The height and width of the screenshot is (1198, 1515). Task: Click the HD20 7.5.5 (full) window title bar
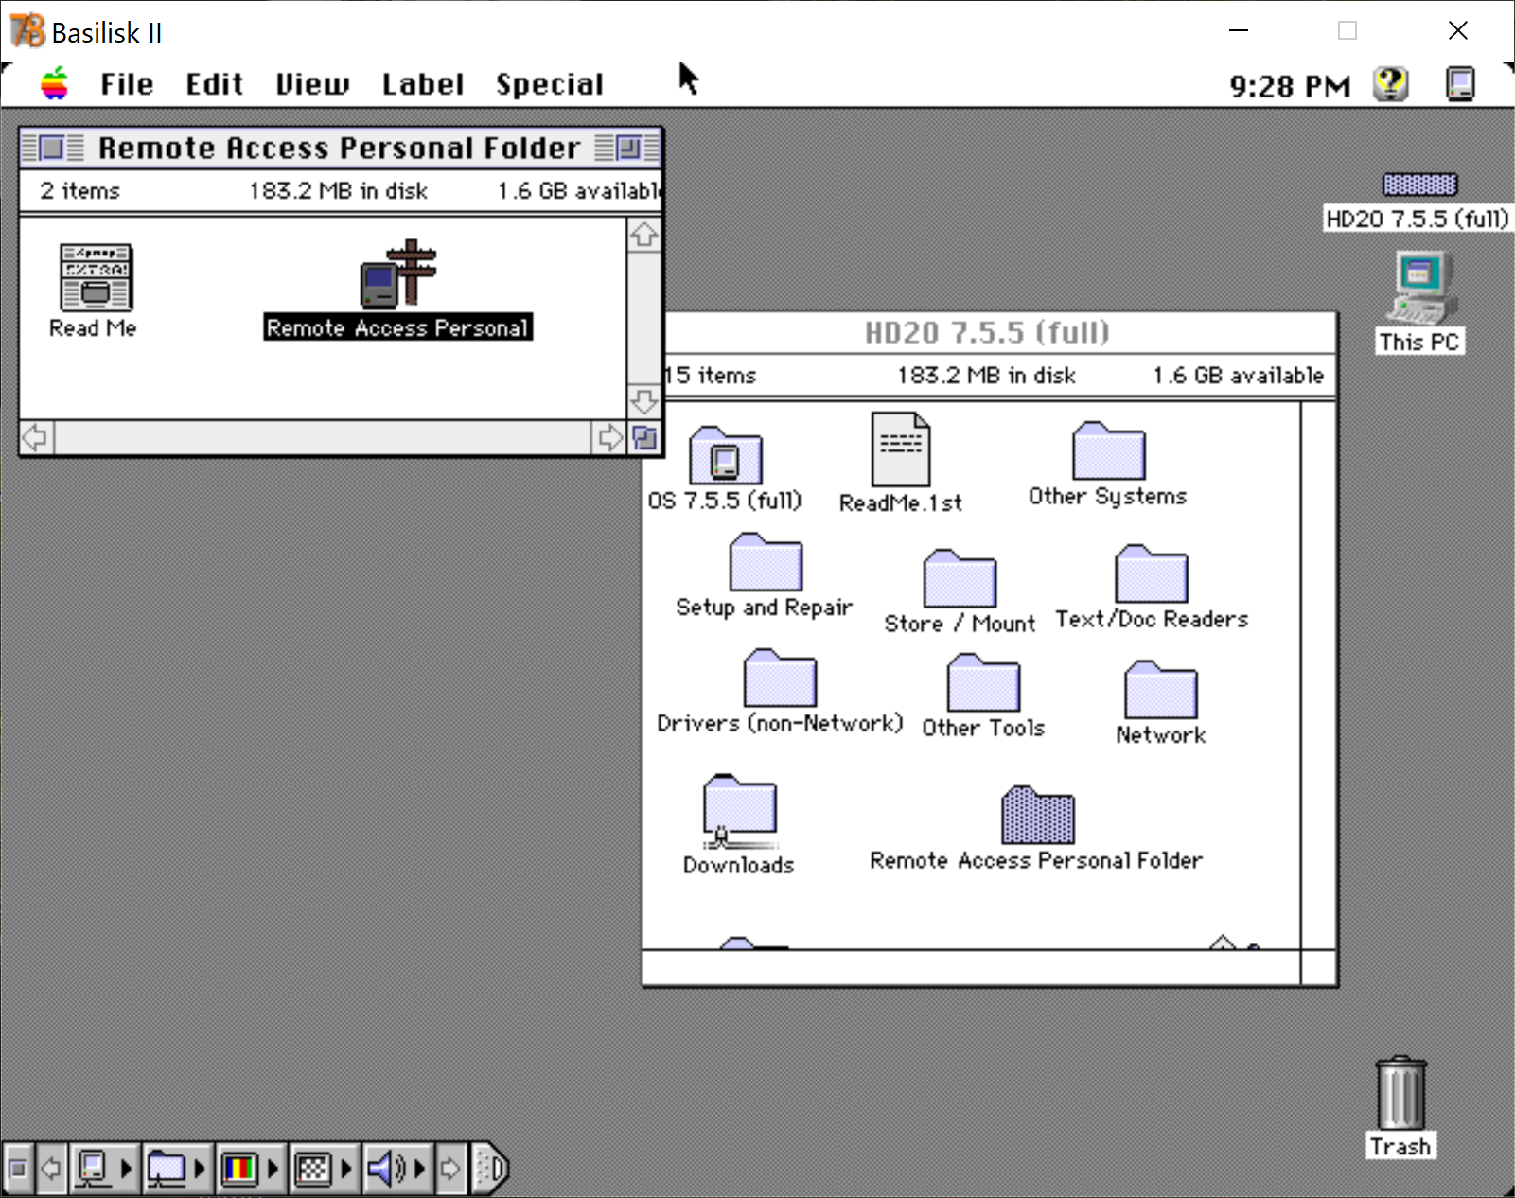coord(988,332)
